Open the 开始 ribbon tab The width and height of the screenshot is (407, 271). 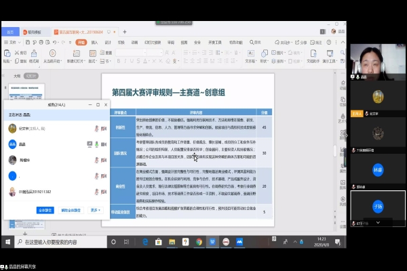81,42
